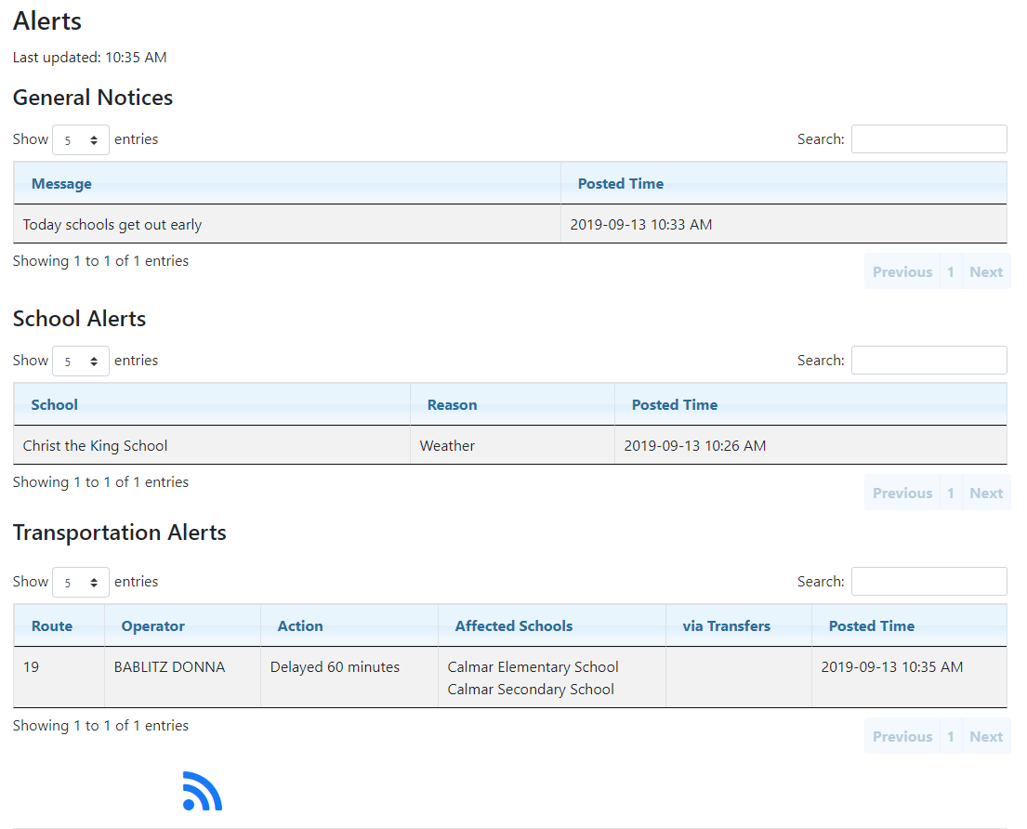Click Next below the School Alerts table
The height and width of the screenshot is (829, 1027).
click(x=985, y=493)
